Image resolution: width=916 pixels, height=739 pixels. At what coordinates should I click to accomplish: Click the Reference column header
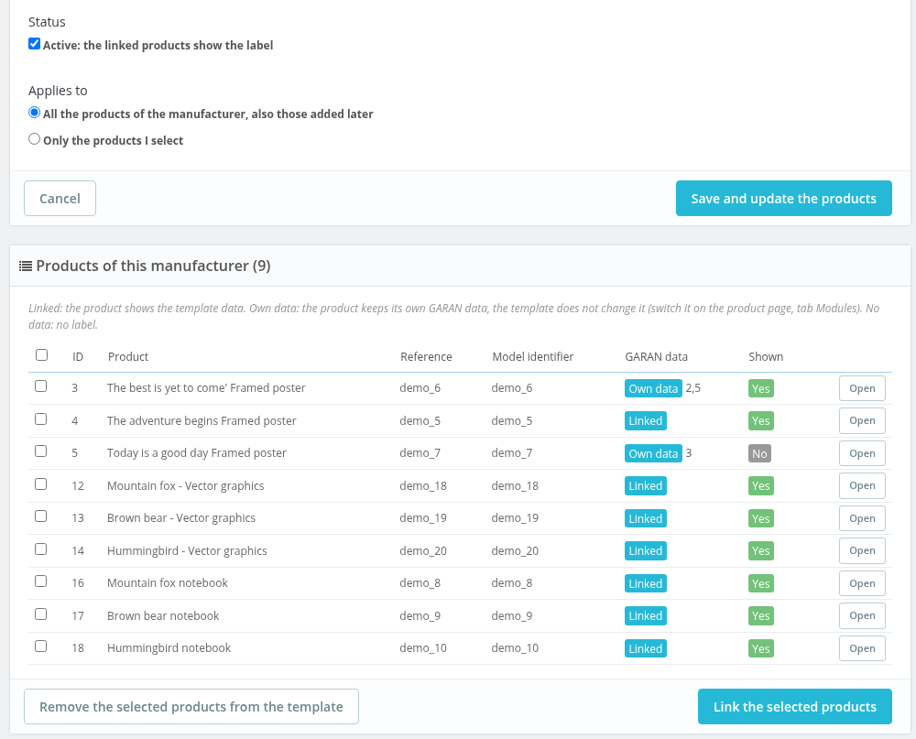point(426,357)
